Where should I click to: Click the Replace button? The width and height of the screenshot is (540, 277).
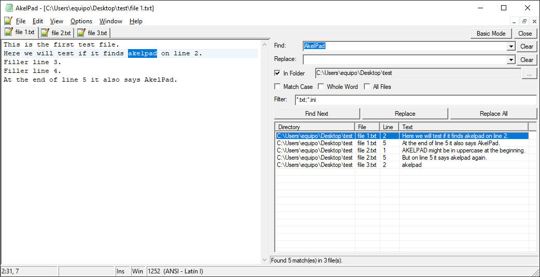405,114
